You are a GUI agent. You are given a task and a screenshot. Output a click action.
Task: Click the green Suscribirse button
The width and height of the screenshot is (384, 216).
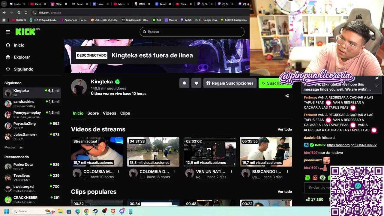275,83
